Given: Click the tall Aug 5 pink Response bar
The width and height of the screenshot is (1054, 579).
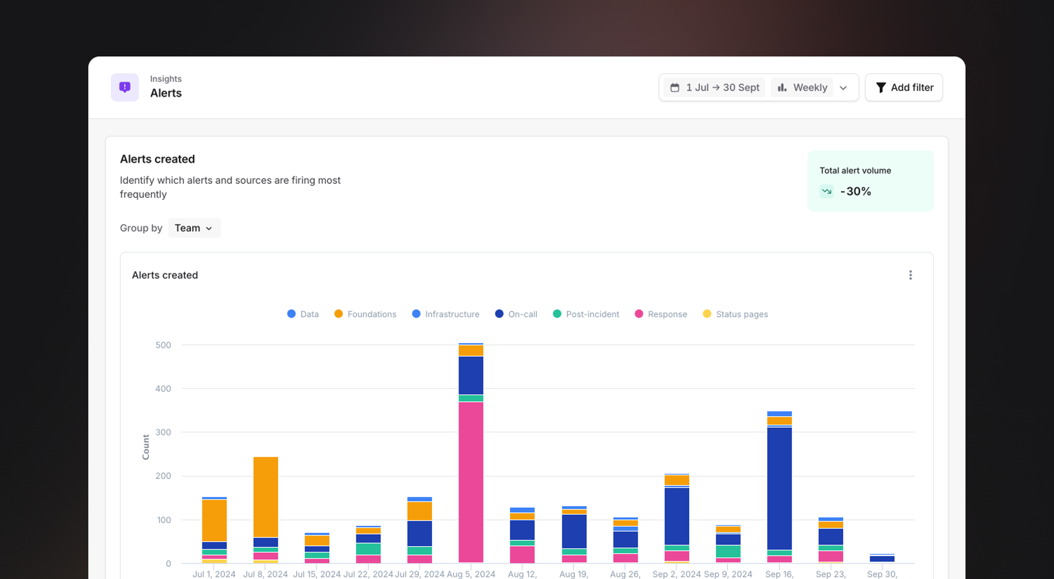Looking at the screenshot, I should click(x=471, y=482).
